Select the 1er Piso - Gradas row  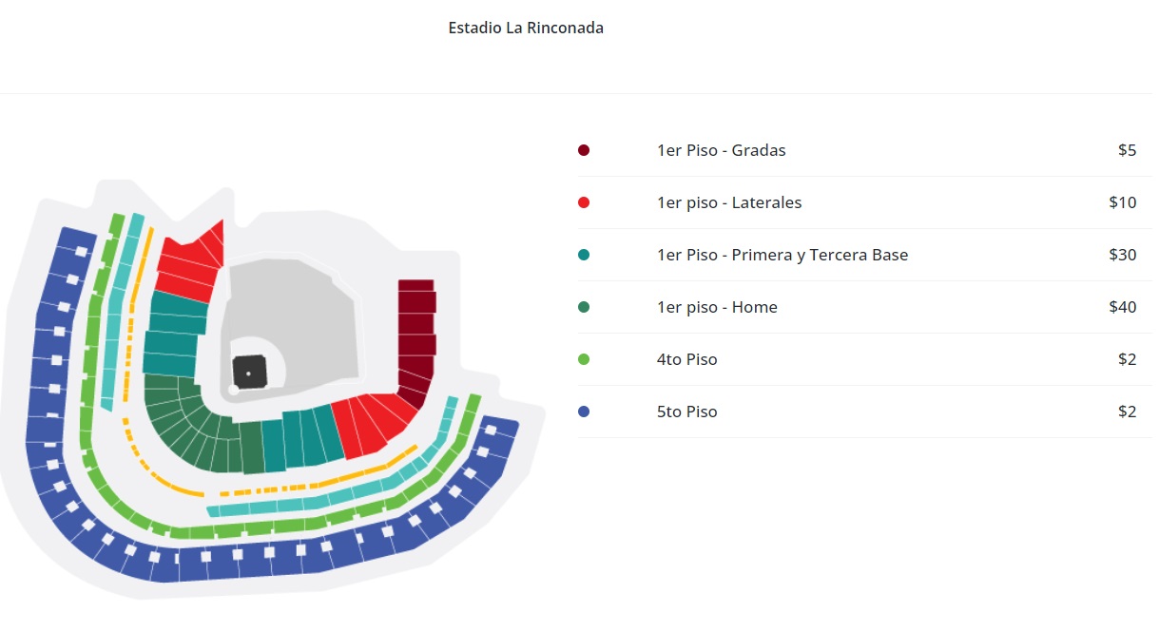pyautogui.click(x=864, y=150)
